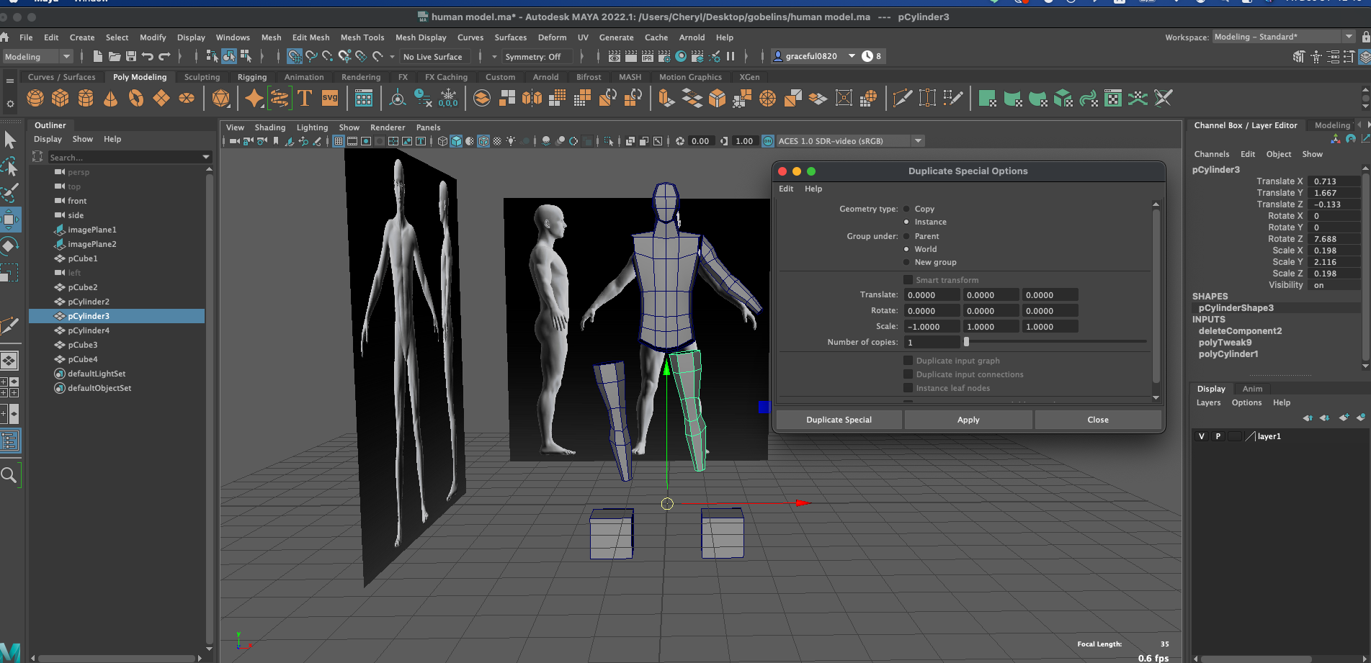Toggle layer1 visibility V box
1371x663 pixels.
pos(1201,436)
